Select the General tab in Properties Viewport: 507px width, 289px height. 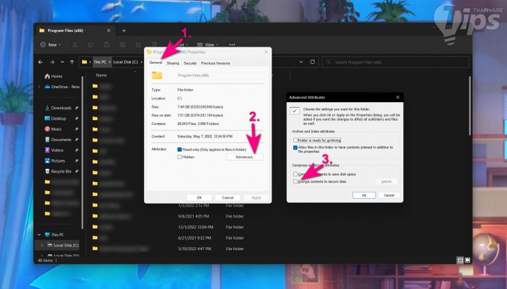click(x=156, y=63)
